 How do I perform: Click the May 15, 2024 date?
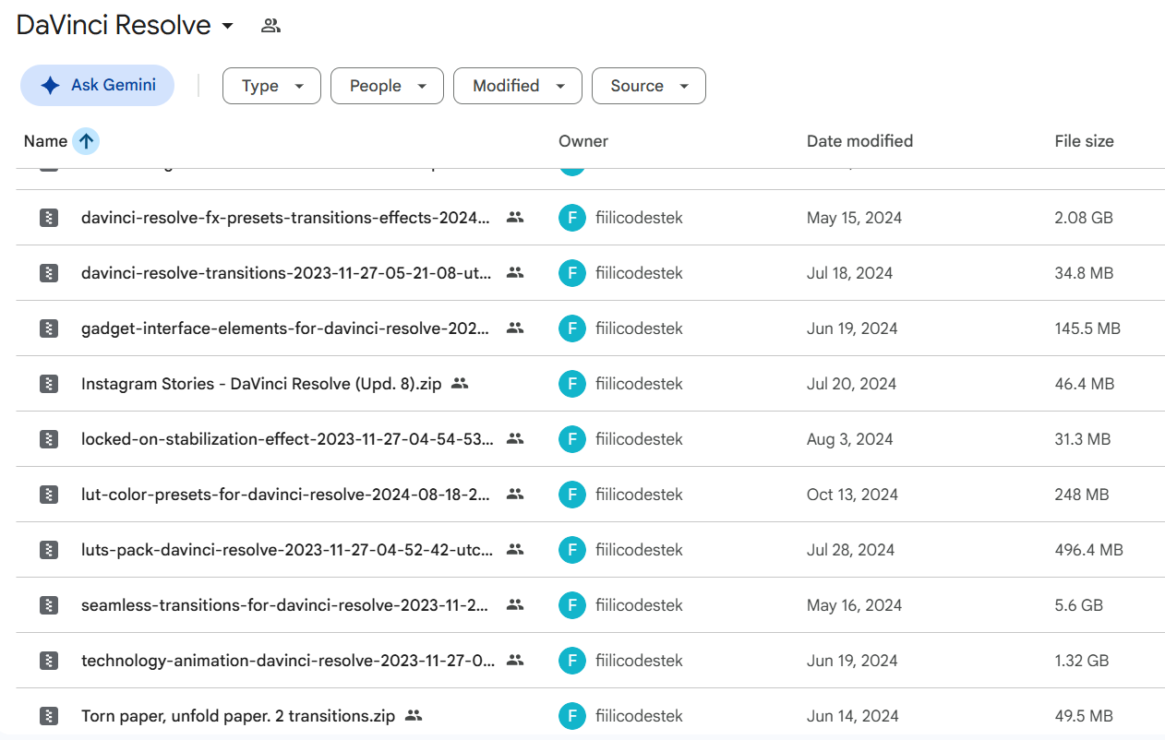pos(854,218)
